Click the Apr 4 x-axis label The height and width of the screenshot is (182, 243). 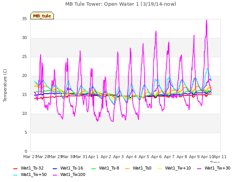(x=131, y=157)
